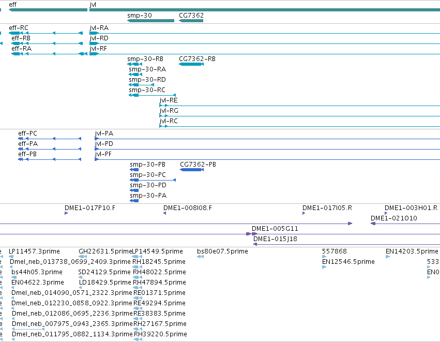Select the 557868 feature label
The height and width of the screenshot is (342, 440).
point(334,251)
